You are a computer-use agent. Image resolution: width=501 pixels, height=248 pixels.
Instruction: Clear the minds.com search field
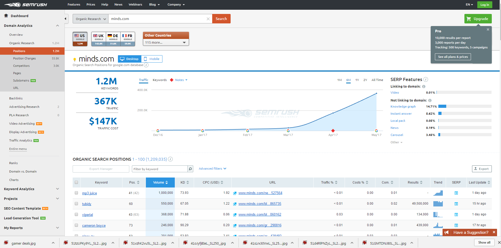[208, 19]
